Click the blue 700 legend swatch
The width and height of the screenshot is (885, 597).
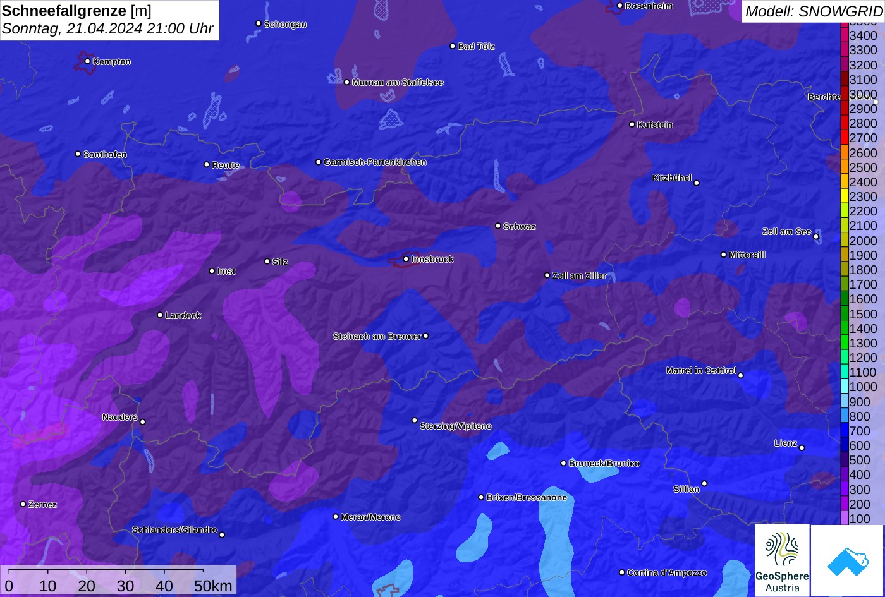click(845, 431)
